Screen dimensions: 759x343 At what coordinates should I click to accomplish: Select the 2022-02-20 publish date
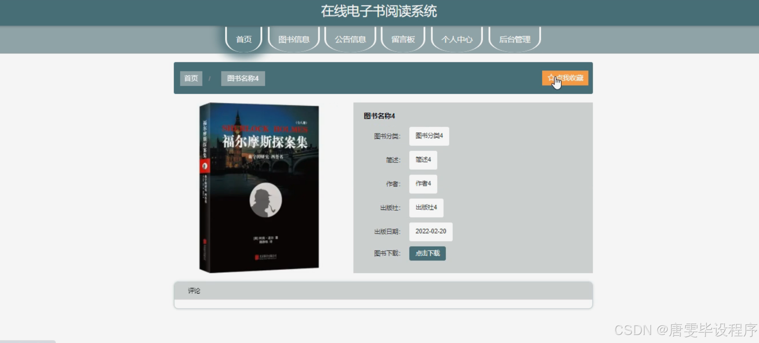[x=431, y=232]
